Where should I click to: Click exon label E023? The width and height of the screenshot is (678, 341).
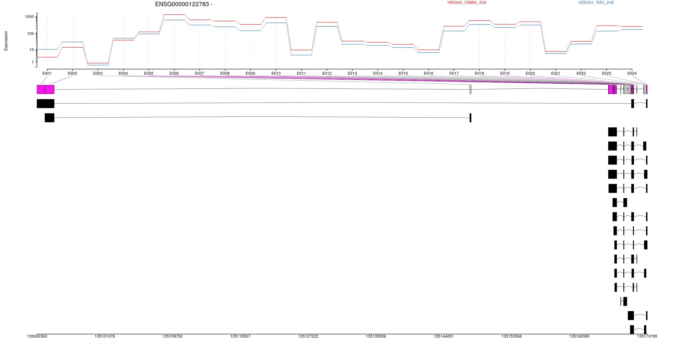(607, 74)
